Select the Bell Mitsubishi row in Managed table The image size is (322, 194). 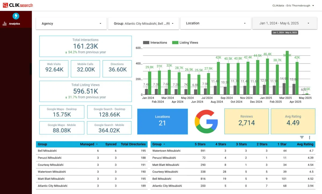(x=47, y=151)
